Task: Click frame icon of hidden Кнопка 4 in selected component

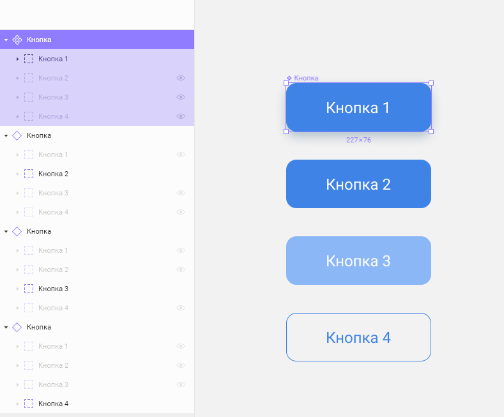Action: pos(29,116)
